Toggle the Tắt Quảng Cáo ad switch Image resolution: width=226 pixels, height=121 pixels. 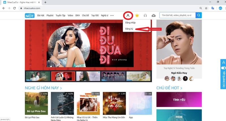coord(223,68)
